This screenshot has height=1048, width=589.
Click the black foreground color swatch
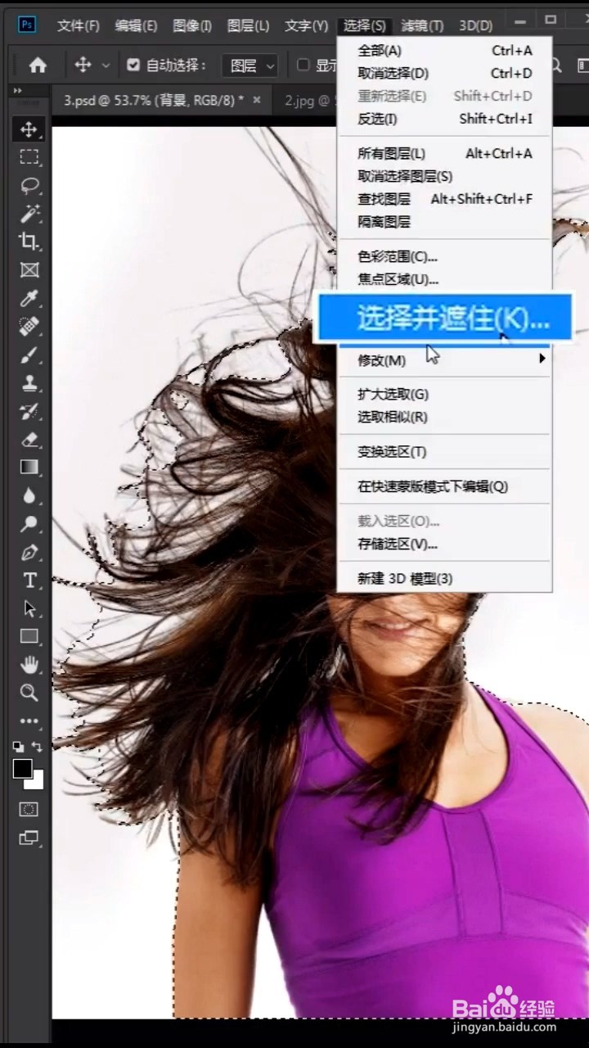[x=23, y=768]
